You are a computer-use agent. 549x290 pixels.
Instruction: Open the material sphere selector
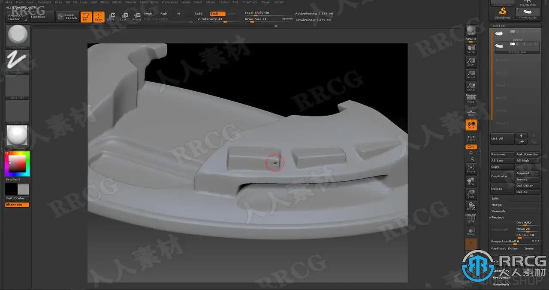point(18,137)
